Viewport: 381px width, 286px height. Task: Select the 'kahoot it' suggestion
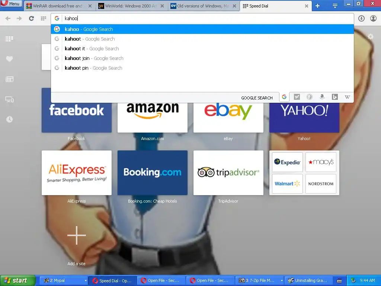click(202, 49)
